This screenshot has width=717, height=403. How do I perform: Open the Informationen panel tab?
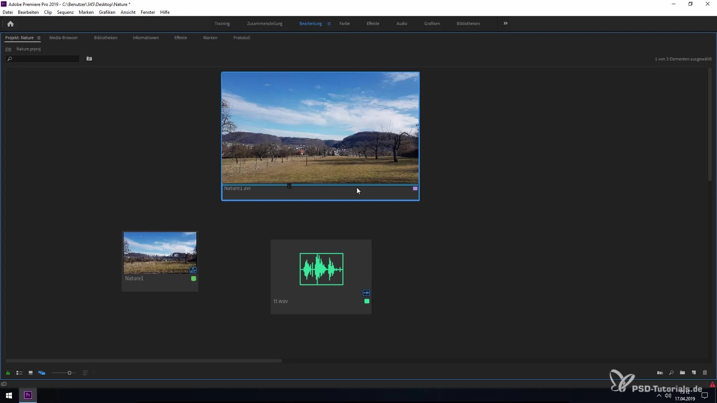146,38
